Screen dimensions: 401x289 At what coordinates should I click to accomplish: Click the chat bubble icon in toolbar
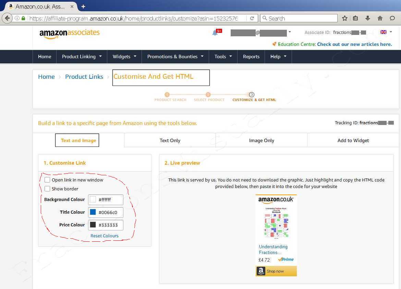[x=392, y=18]
